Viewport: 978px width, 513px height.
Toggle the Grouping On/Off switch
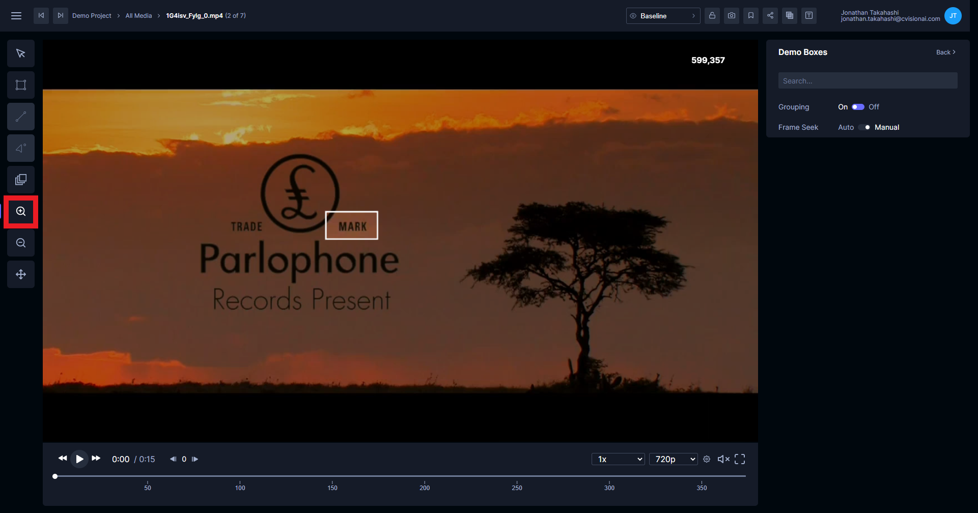858,107
